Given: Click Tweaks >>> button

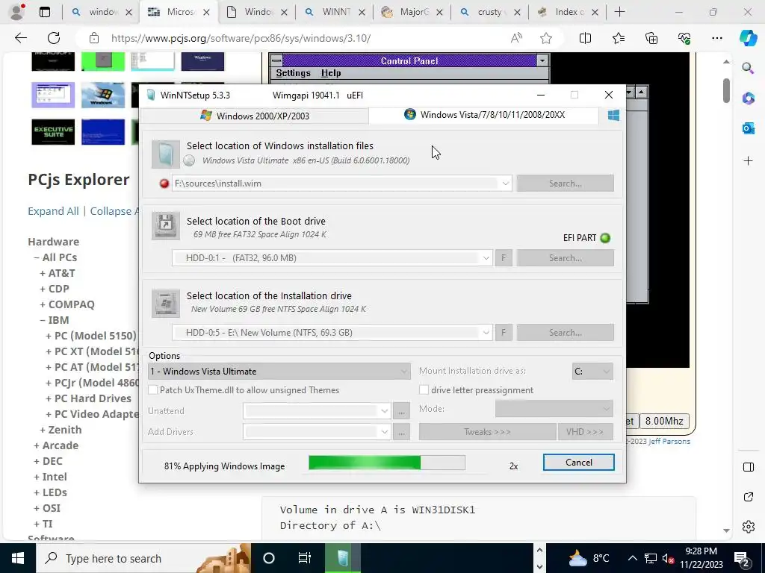Looking at the screenshot, I should (x=487, y=432).
